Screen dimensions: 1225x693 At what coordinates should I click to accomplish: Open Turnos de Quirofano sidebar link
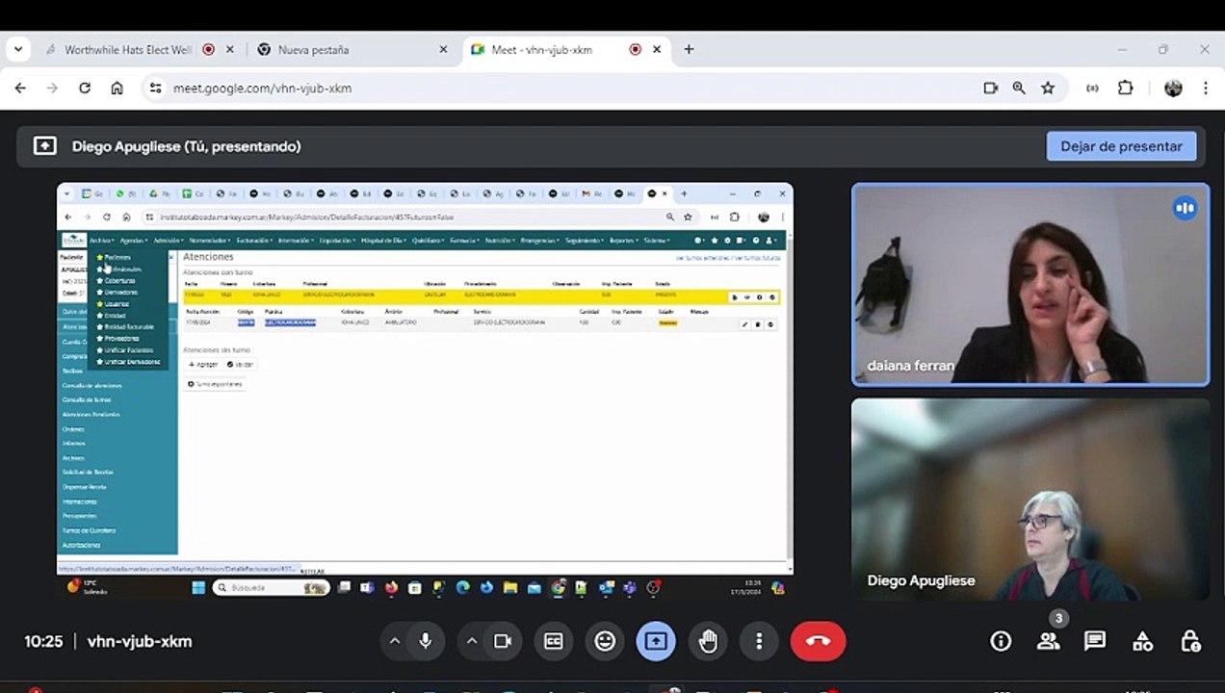pyautogui.click(x=89, y=530)
